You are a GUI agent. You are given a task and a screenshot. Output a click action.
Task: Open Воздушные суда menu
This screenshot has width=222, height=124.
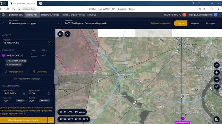click(50, 14)
